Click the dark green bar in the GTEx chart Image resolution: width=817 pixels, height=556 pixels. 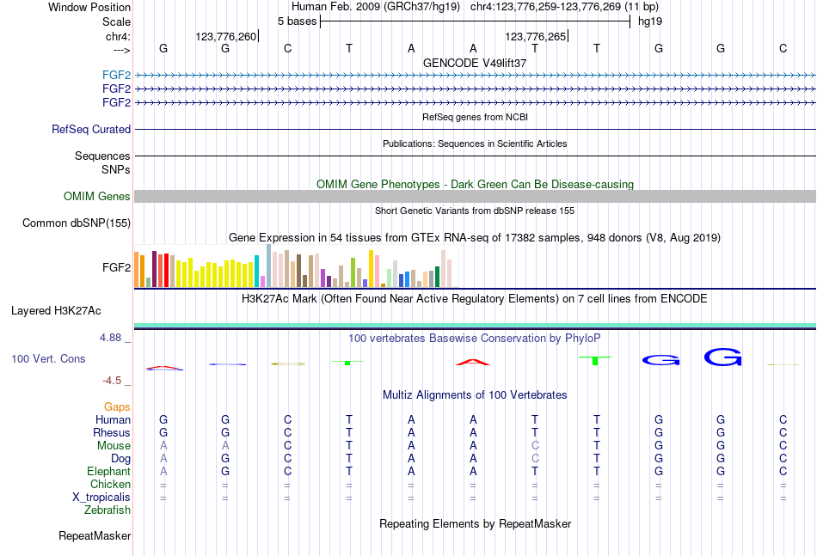pyautogui.click(x=437, y=277)
